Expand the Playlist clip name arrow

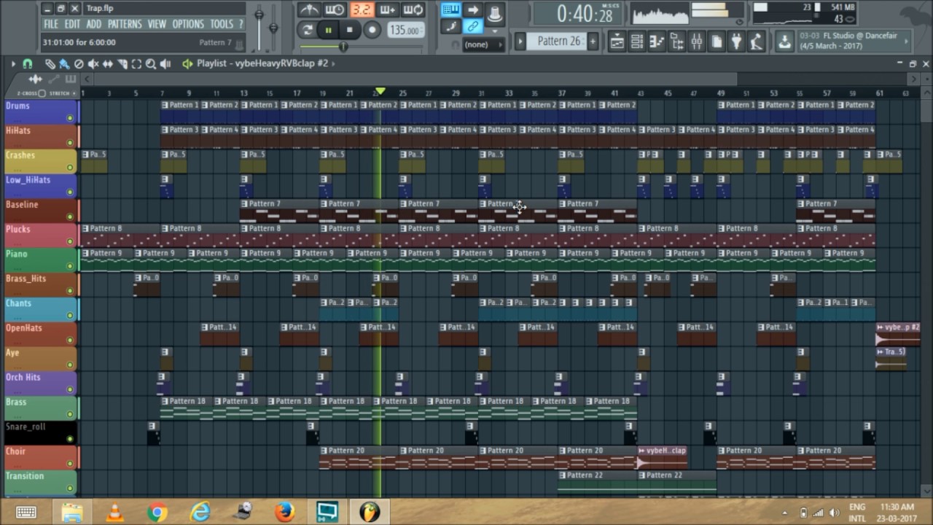[334, 63]
